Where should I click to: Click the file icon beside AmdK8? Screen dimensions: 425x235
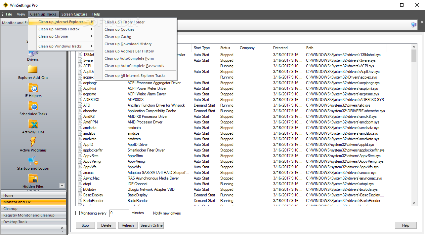[80, 117]
